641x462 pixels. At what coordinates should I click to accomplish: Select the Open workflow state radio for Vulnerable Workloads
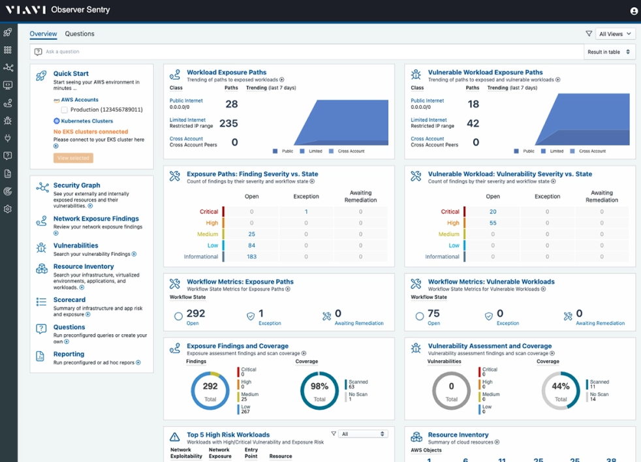(x=419, y=316)
